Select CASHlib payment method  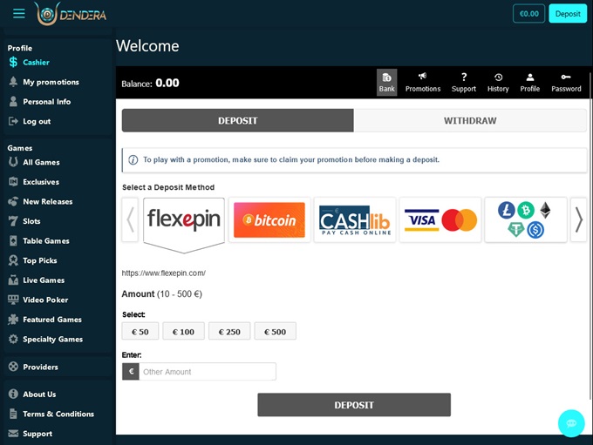tap(354, 219)
